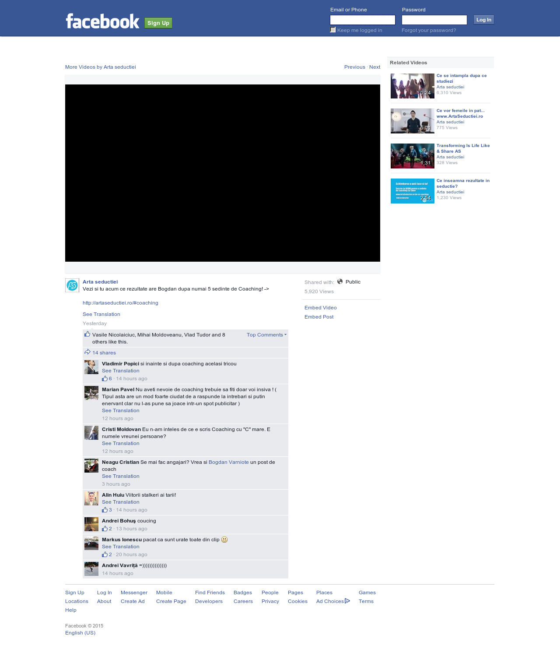Translate Cristi Moldovan's comment

click(121, 443)
